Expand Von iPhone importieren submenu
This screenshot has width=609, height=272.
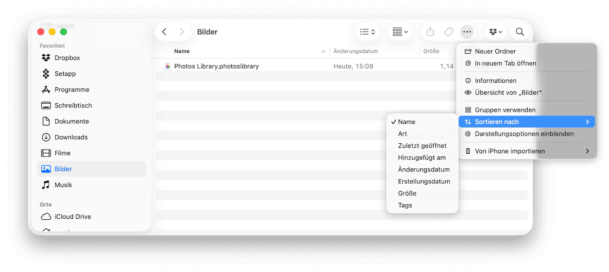[509, 151]
